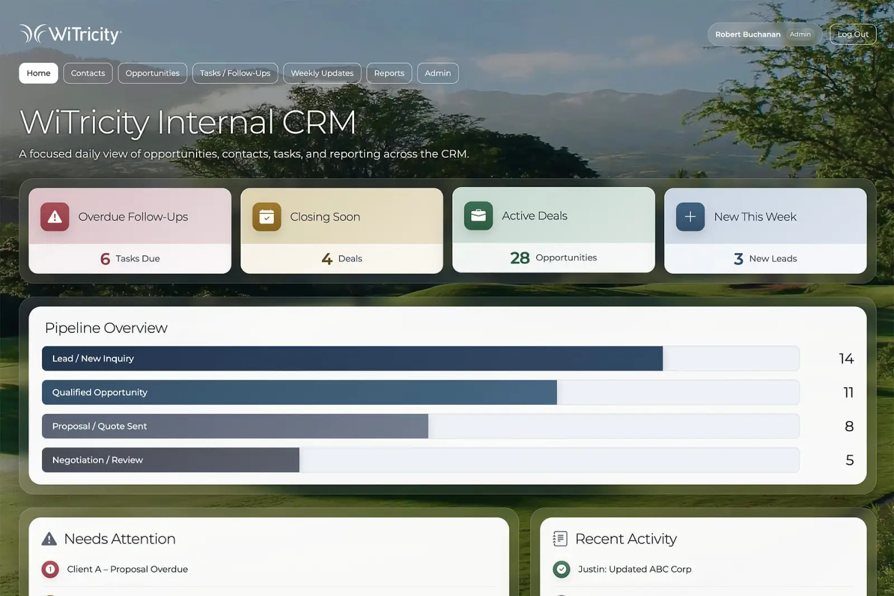Open 'Client A – Proposal Overdue' item

(127, 569)
